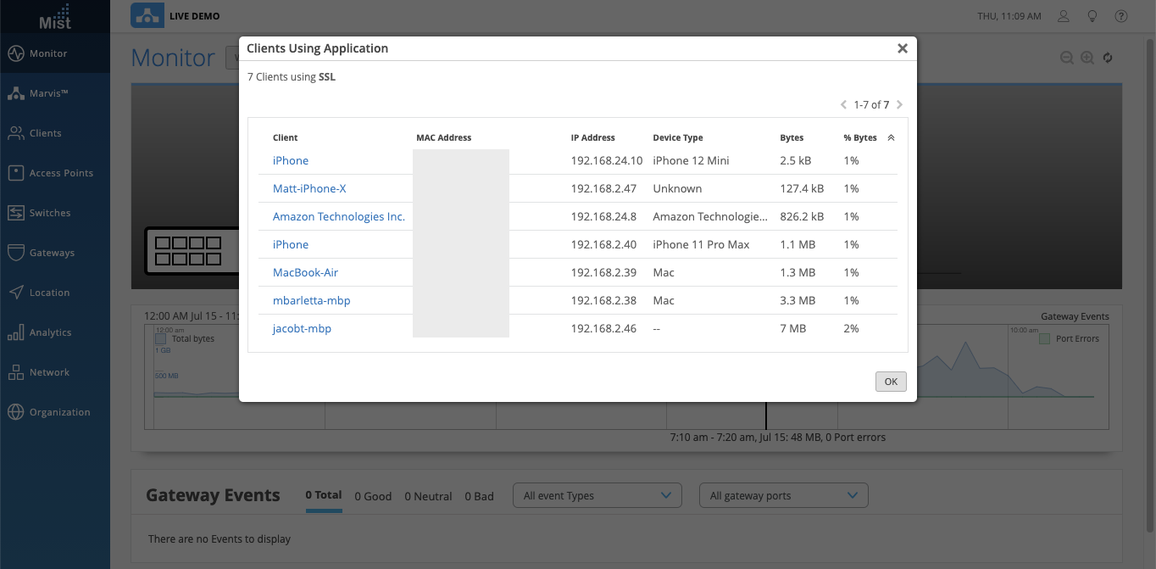The image size is (1156, 569).
Task: Switch to the 0 Bad events tab
Action: (479, 496)
